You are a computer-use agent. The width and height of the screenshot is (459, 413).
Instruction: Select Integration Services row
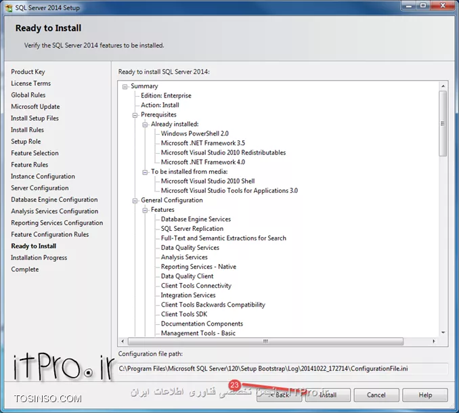pyautogui.click(x=188, y=295)
